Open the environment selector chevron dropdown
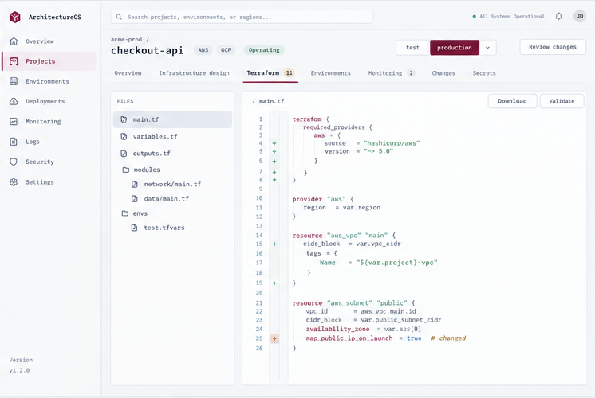This screenshot has width=595, height=398. coord(488,48)
